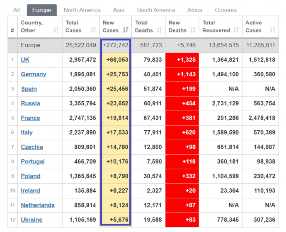
Task: Click the New Cases sort icon
Action: [125, 30]
